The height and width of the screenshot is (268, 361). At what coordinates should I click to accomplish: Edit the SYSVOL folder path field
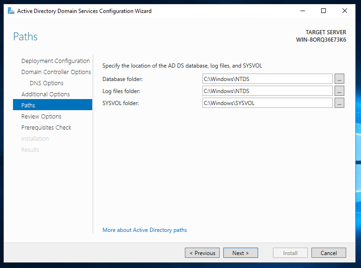(x=267, y=103)
